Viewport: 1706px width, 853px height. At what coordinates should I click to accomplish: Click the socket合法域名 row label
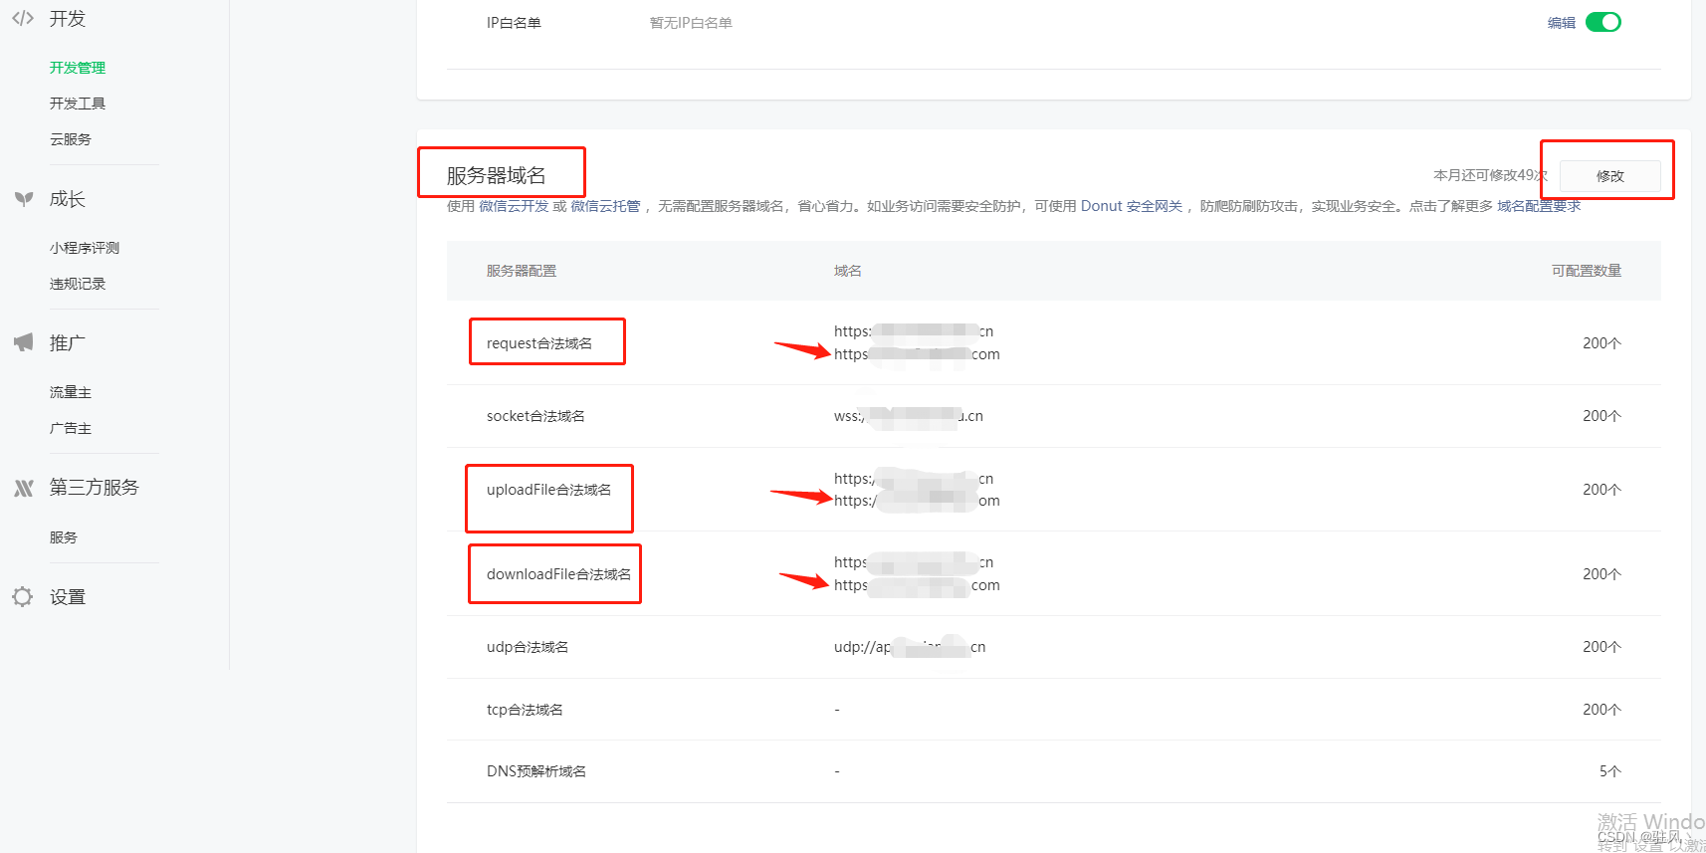[x=535, y=416]
